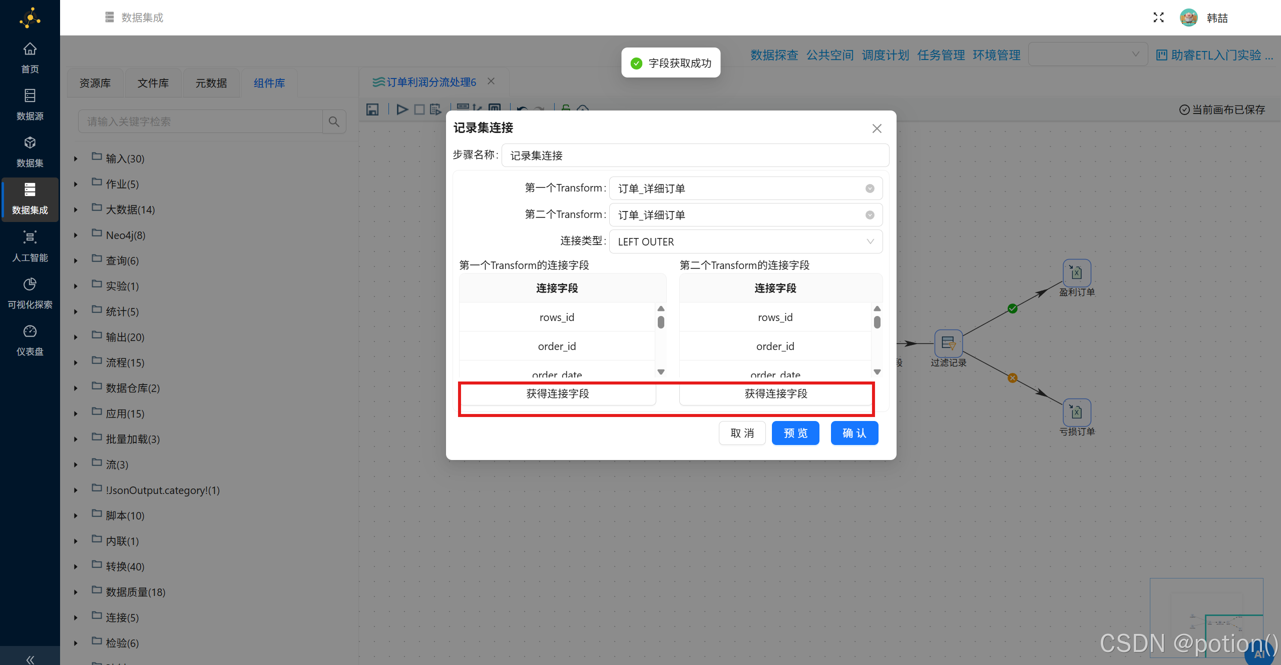Select order_id in first Transform fields
Viewport: 1281px width, 665px height.
(557, 346)
